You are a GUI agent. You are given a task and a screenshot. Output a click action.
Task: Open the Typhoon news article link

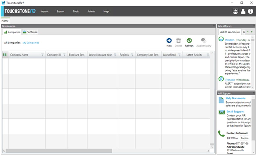coord(230,80)
